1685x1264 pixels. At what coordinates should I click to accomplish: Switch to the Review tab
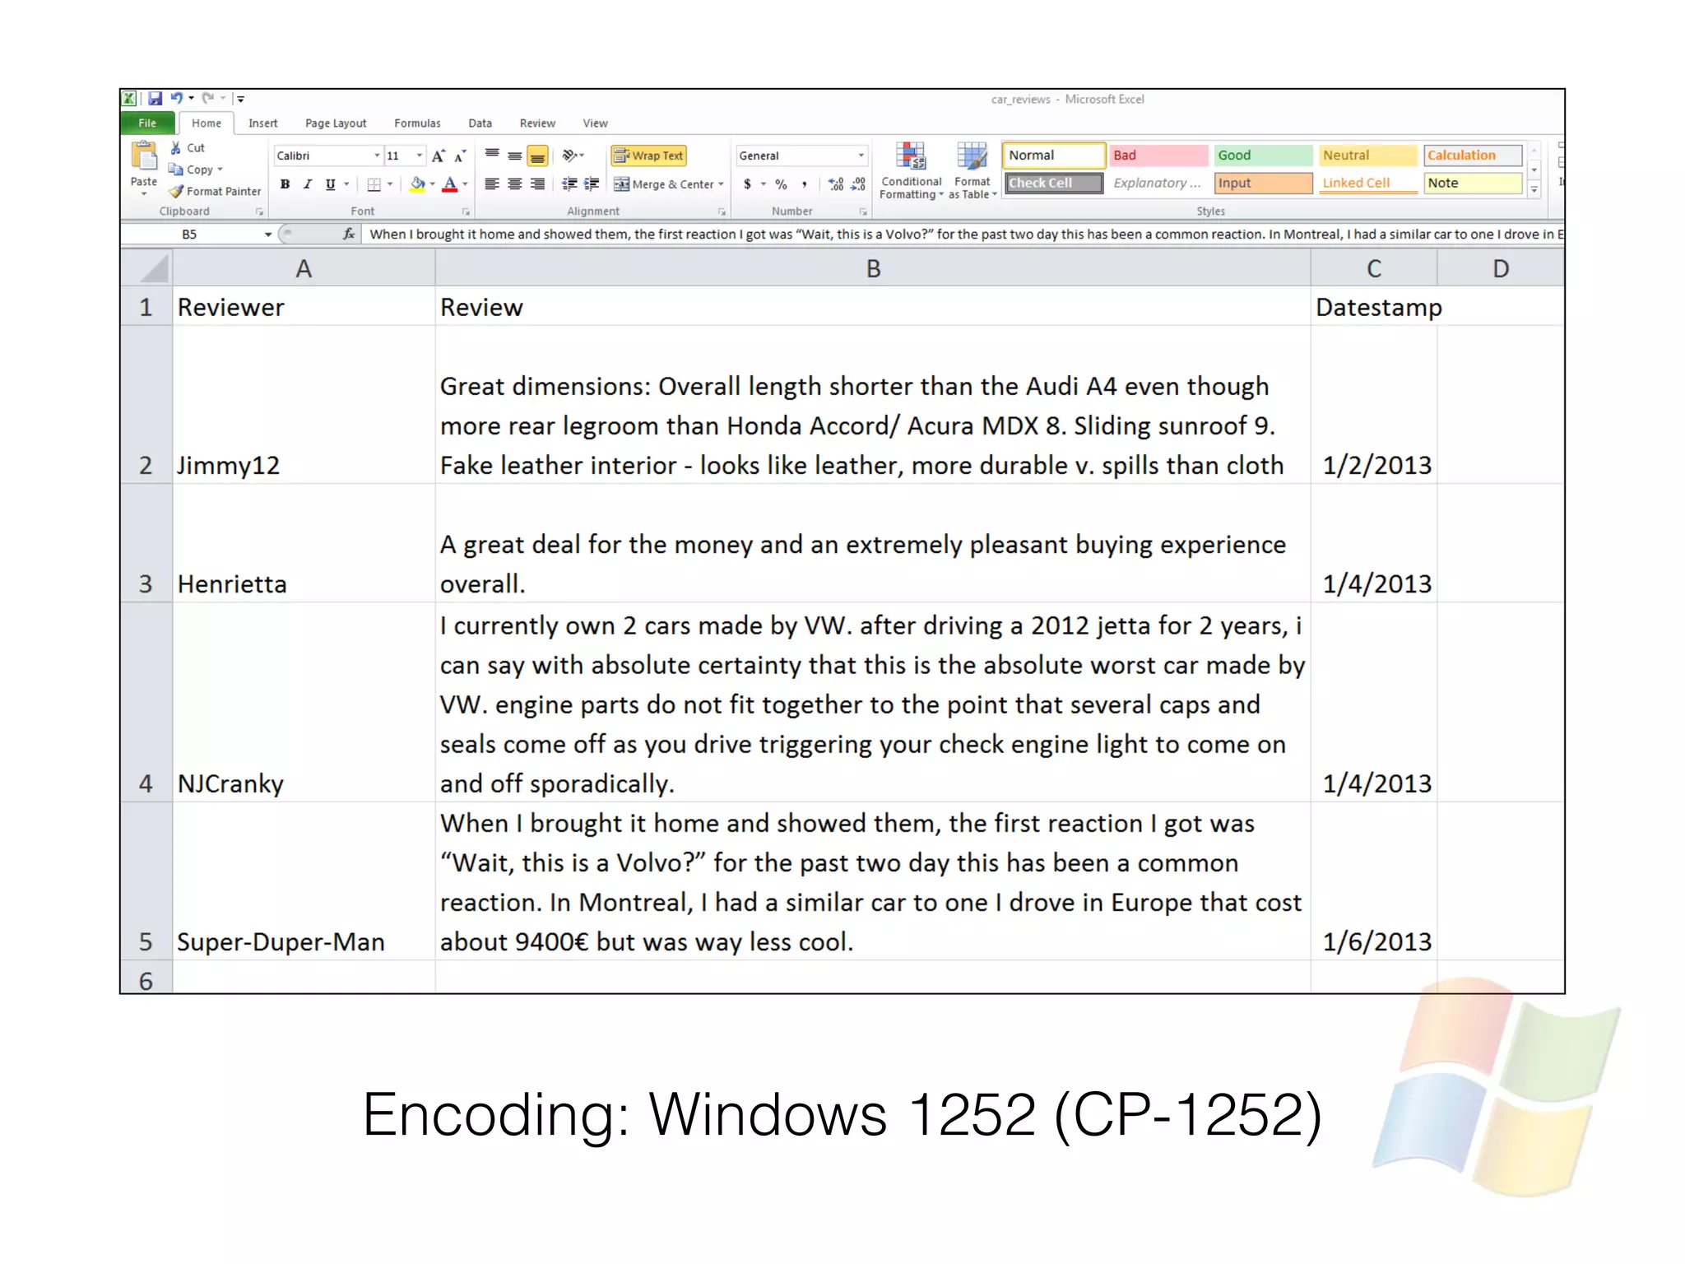coord(537,123)
